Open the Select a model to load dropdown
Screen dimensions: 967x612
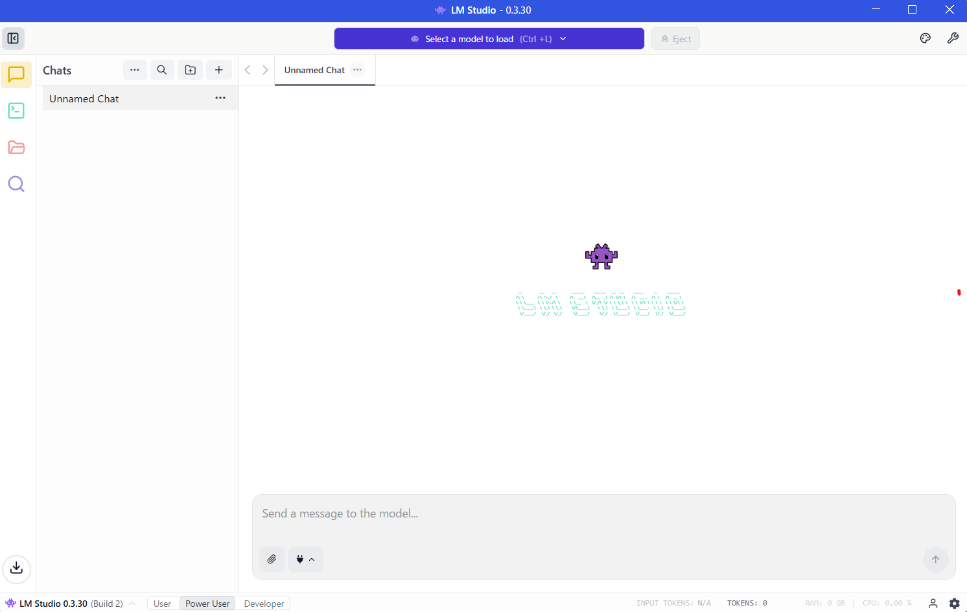[489, 39]
